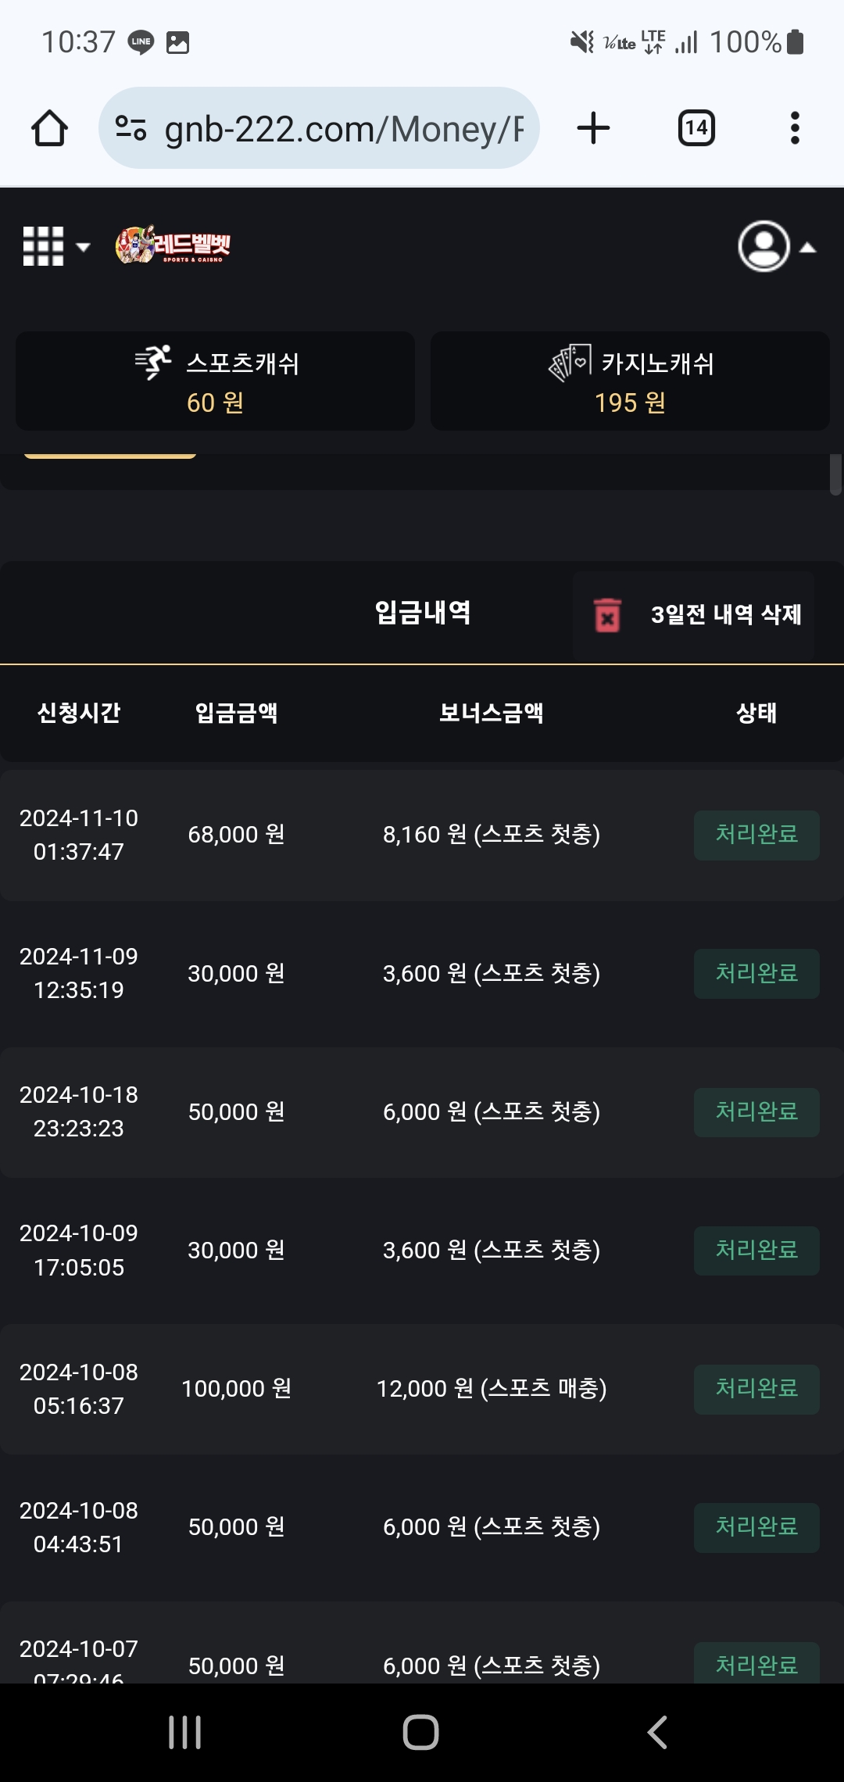Expand the dropdown arrow beside grid menu

pos(83,247)
